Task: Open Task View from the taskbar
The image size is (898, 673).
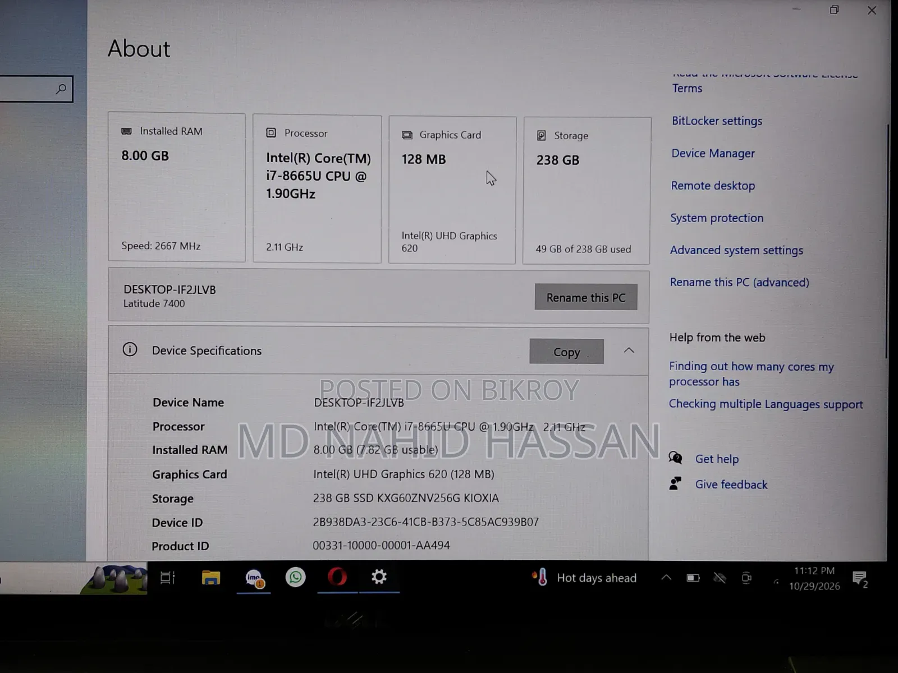Action: tap(168, 578)
